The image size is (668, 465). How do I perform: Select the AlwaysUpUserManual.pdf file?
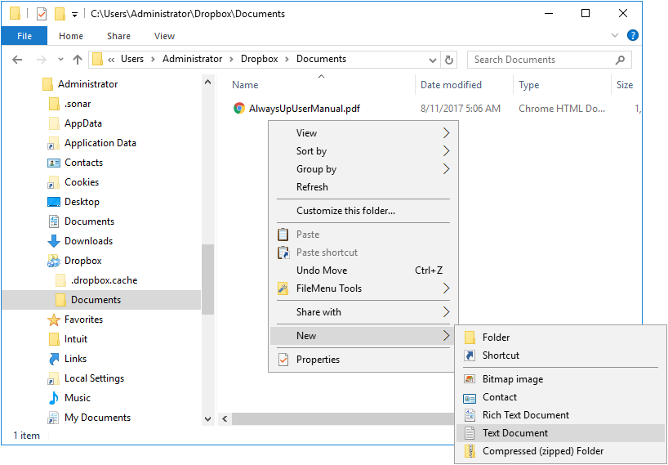coord(305,109)
